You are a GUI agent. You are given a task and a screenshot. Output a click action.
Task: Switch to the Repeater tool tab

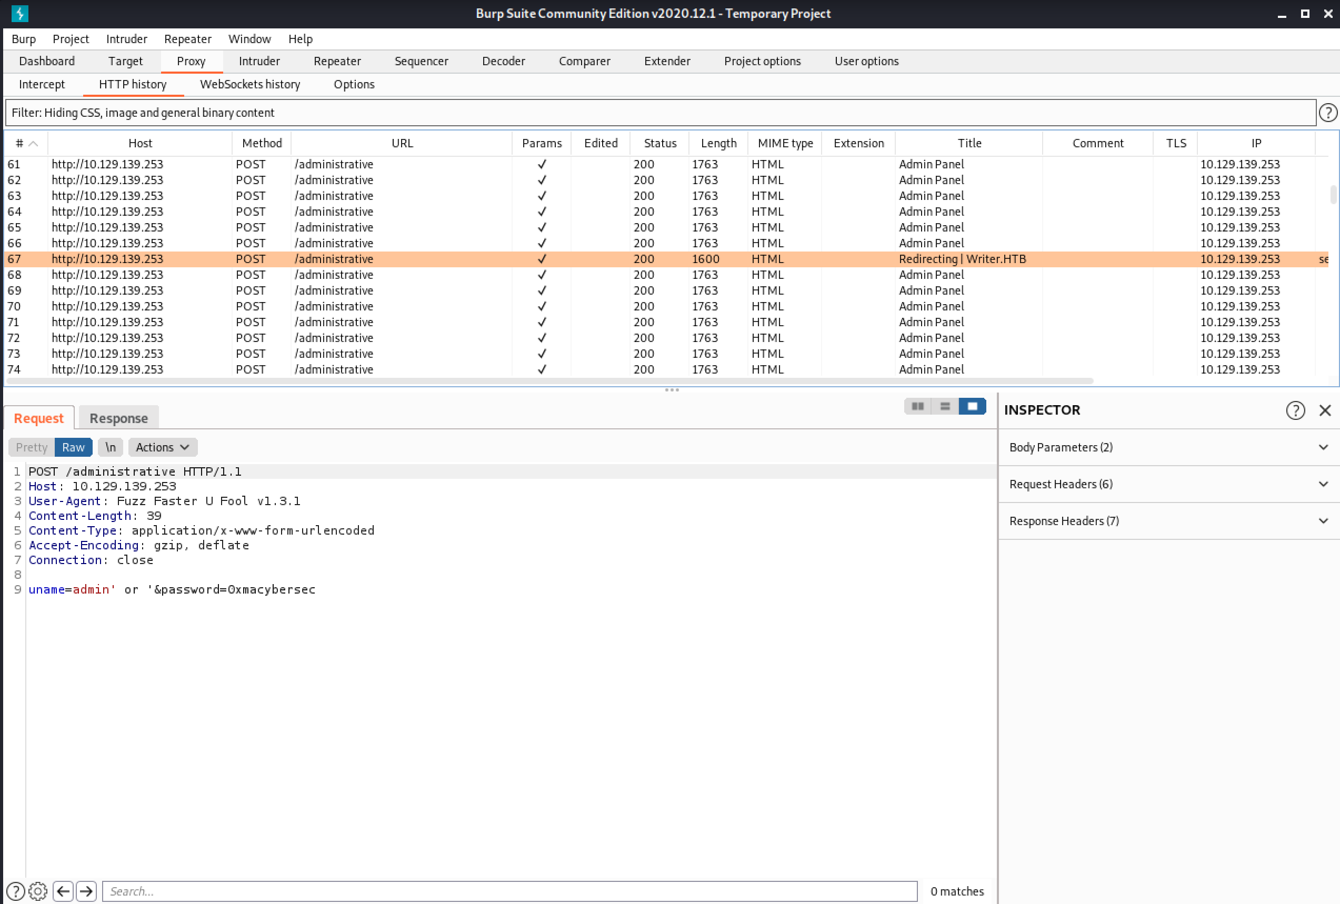[337, 61]
